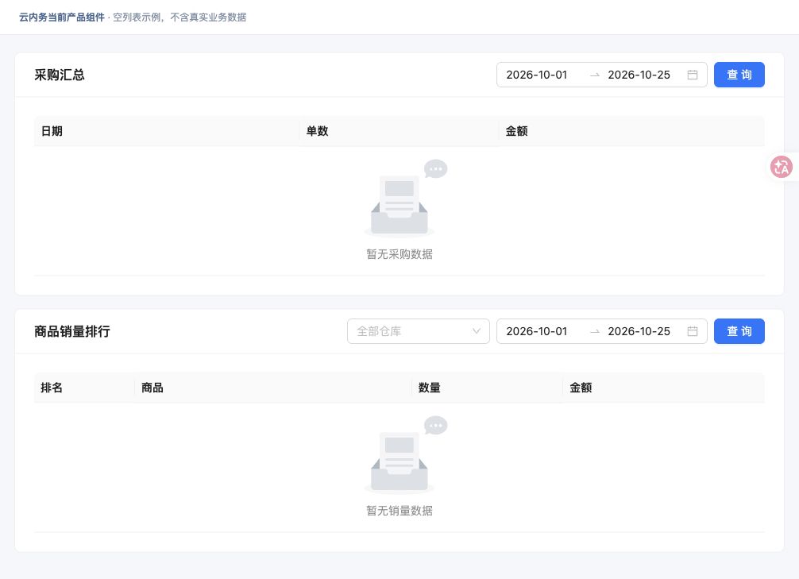Click 金额 column header in 商品销量排行 table
Screen dimensions: 799x579
(663, 388)
